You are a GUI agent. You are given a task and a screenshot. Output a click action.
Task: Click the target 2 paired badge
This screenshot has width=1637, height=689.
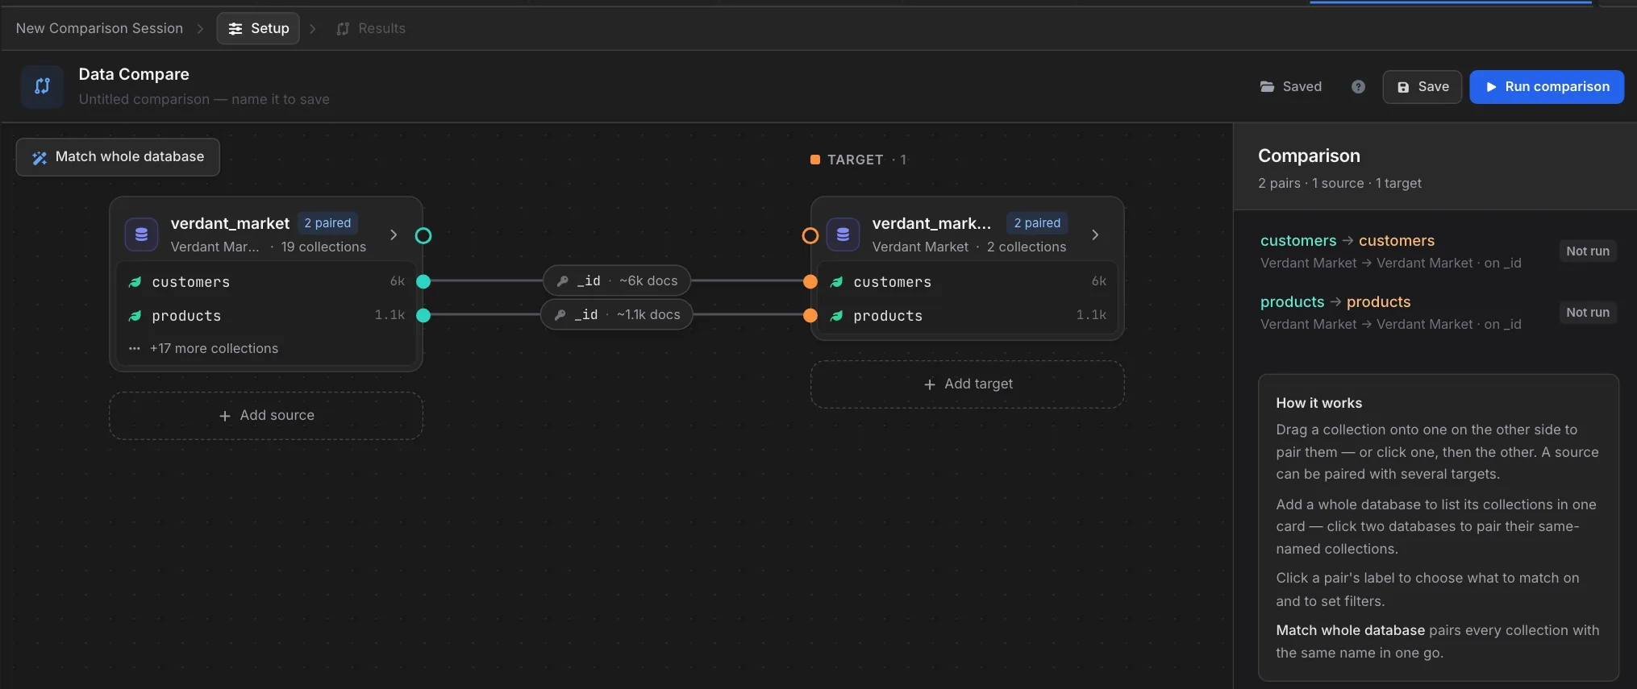[x=1037, y=223]
